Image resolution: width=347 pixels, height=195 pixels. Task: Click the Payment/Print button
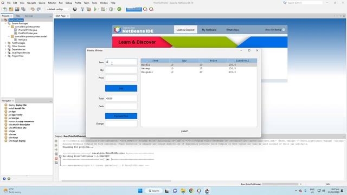click(x=121, y=116)
